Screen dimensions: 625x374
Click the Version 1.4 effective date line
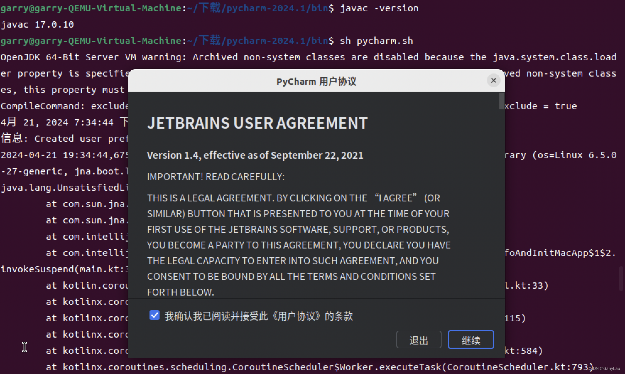(255, 155)
